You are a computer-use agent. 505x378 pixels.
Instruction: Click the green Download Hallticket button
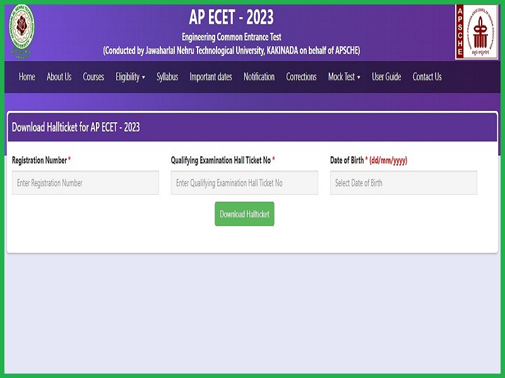coord(244,214)
